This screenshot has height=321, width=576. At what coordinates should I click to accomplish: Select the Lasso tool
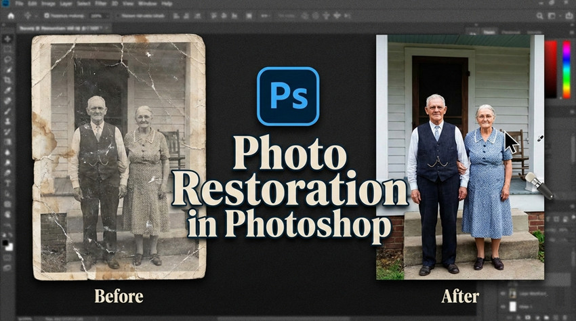coord(7,60)
